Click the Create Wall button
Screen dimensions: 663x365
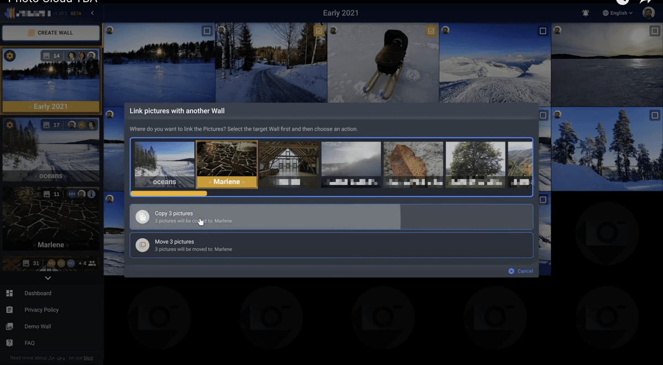click(x=51, y=33)
